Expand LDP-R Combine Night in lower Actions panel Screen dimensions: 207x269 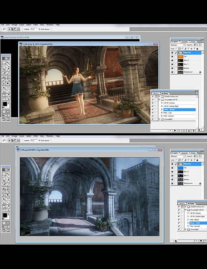(188, 216)
